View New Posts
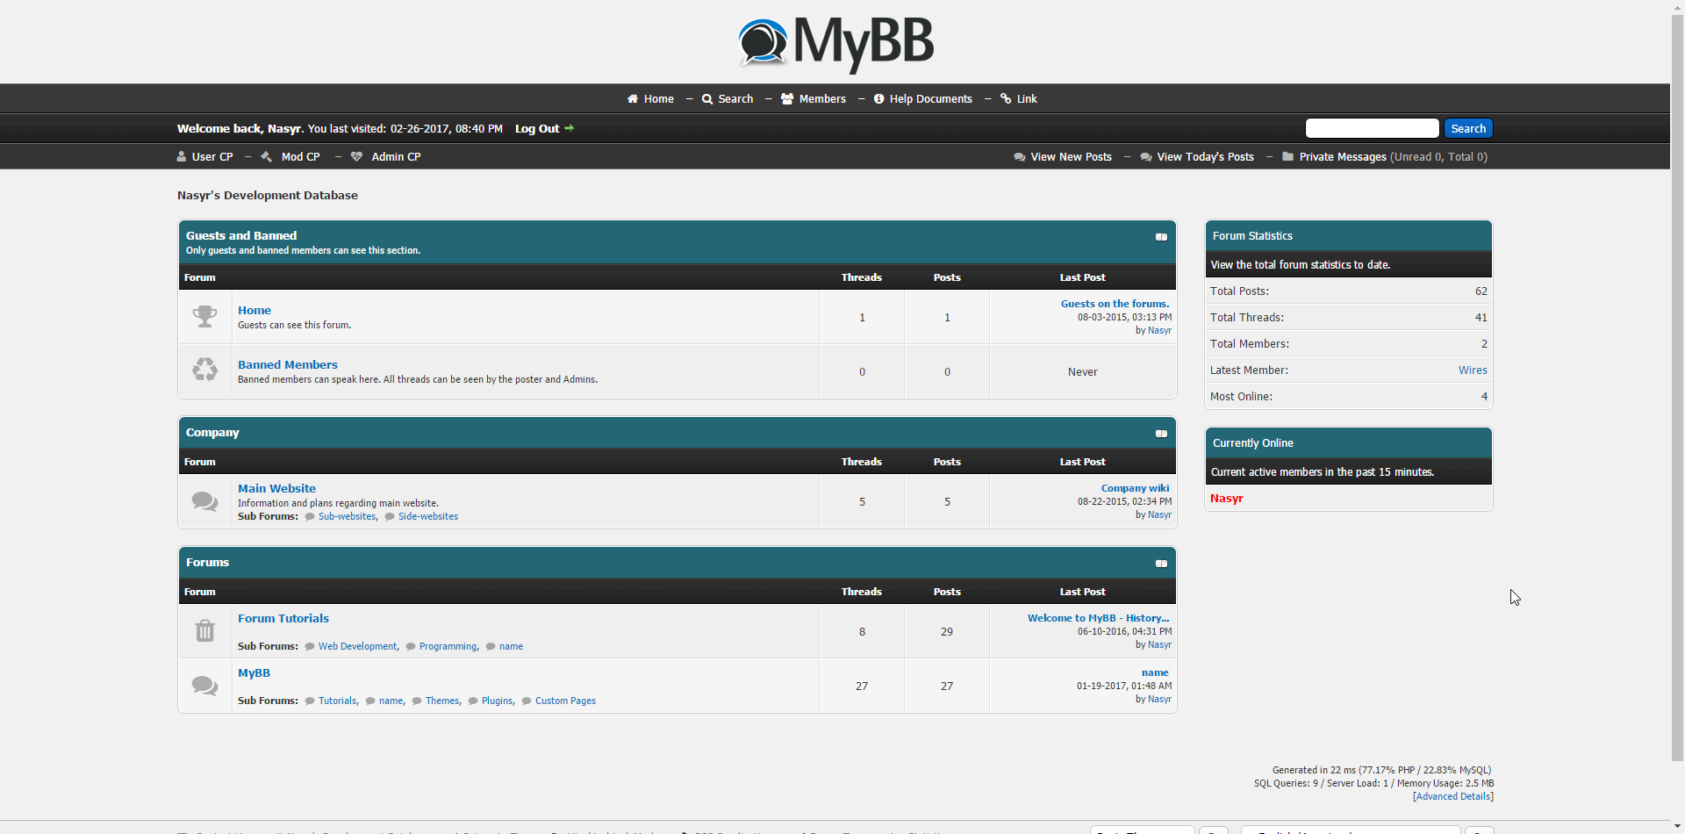This screenshot has height=834, width=1685. 1070,157
